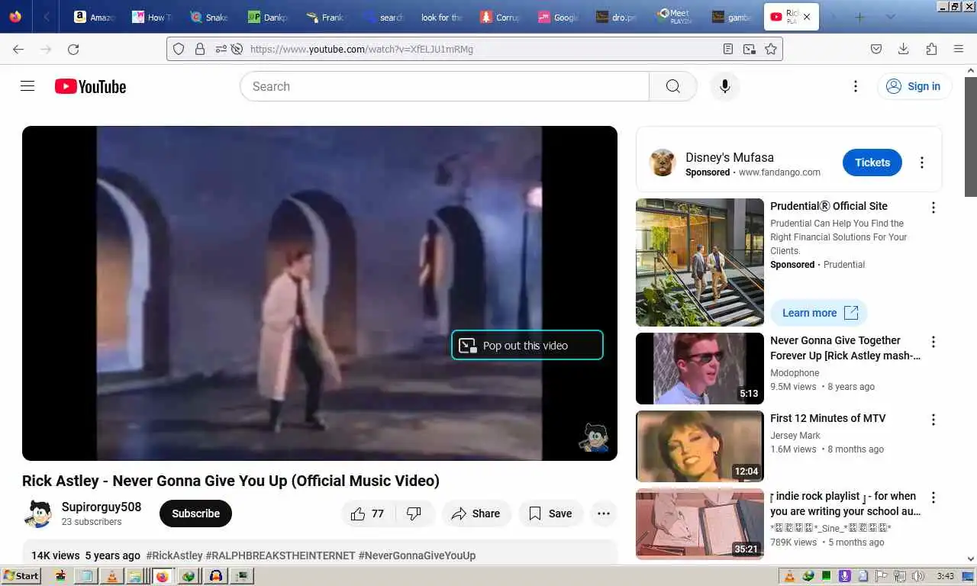Switch to the Google tab
This screenshot has height=586, width=977.
[x=558, y=17]
